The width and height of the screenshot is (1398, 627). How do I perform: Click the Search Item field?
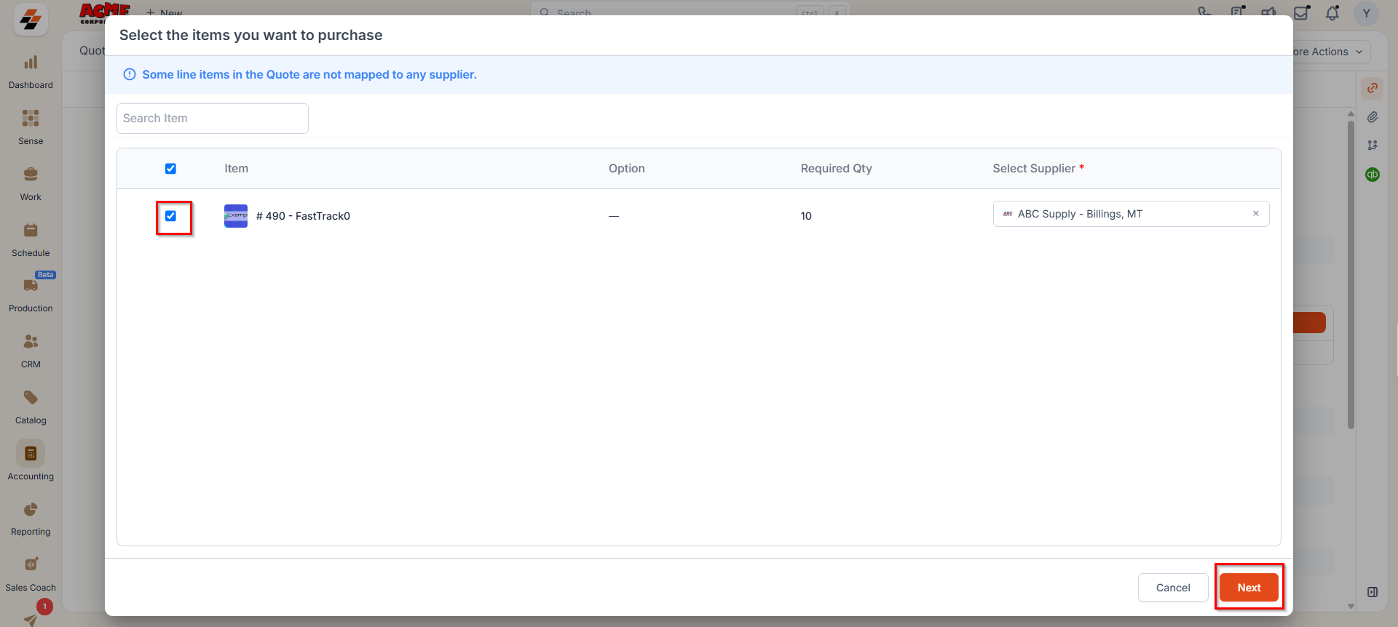click(x=213, y=119)
